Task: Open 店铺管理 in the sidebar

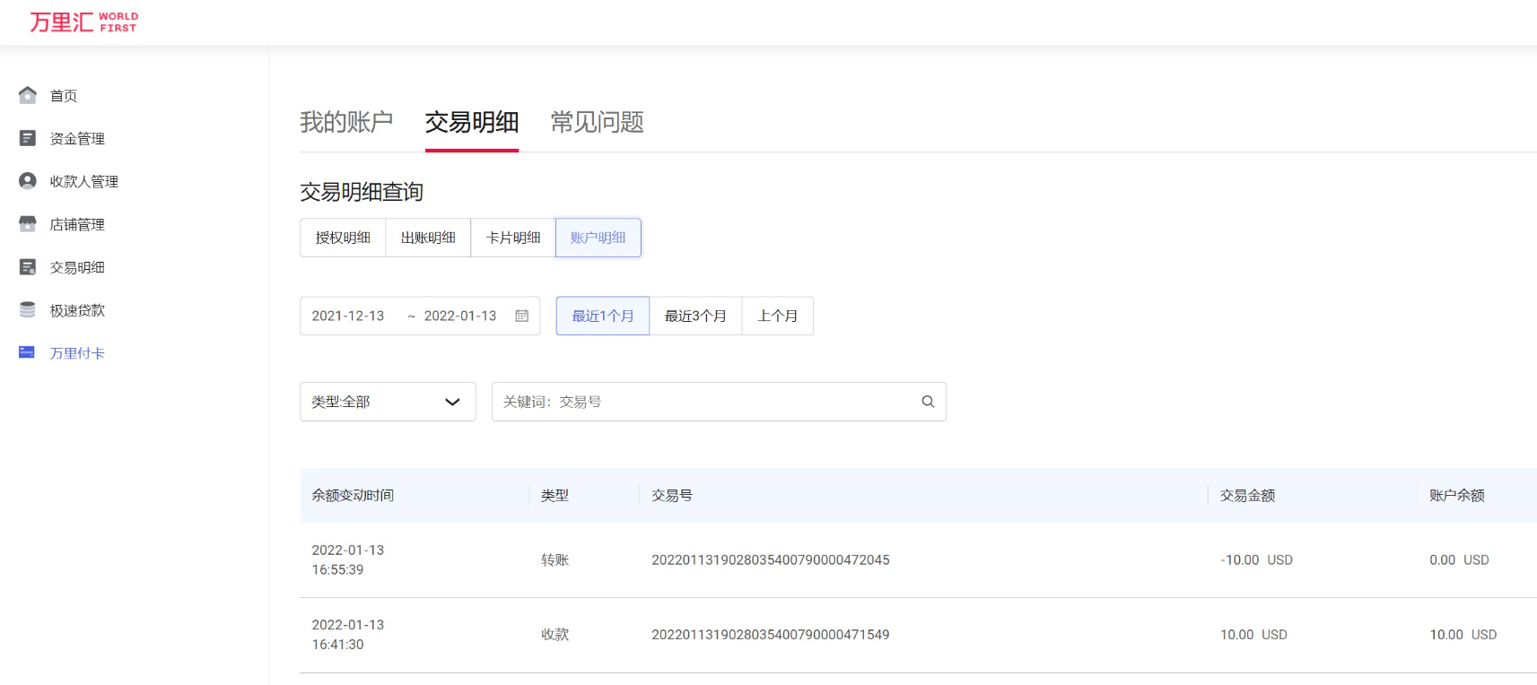Action: pos(77,225)
